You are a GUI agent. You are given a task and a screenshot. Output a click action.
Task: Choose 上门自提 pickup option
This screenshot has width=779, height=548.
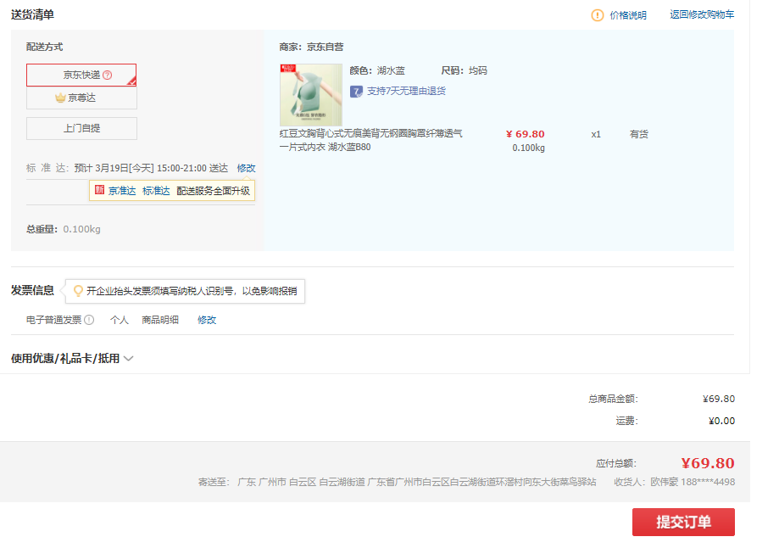(81, 128)
